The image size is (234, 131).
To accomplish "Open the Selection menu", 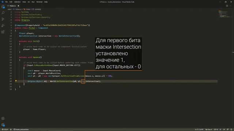I will point(17,2).
